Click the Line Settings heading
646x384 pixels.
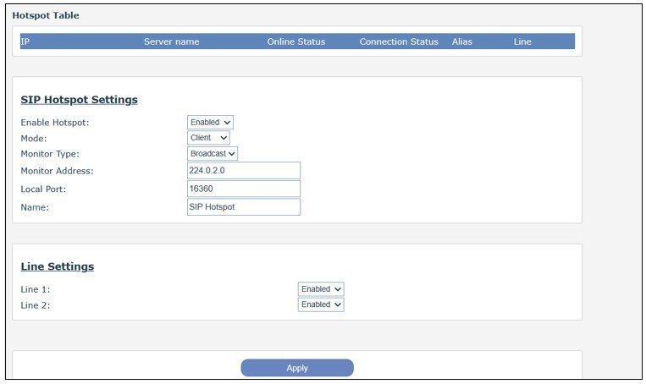point(58,266)
